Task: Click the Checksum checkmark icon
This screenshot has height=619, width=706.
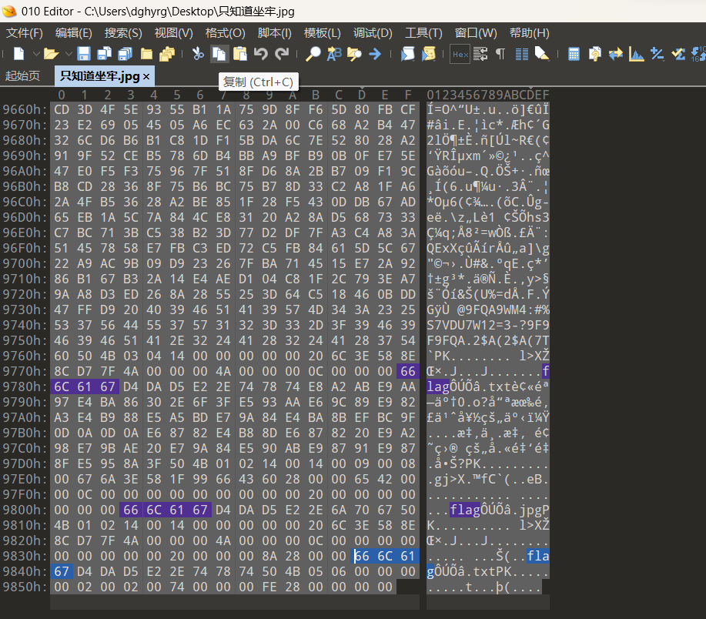Action: pyautogui.click(x=678, y=54)
